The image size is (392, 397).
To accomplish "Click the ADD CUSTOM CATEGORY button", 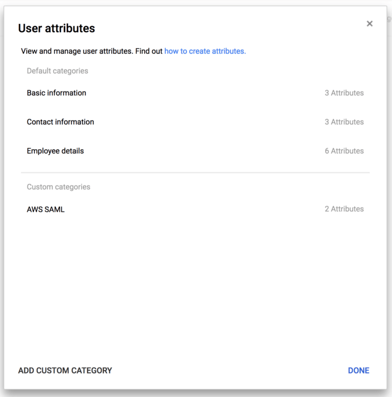I will 65,371.
